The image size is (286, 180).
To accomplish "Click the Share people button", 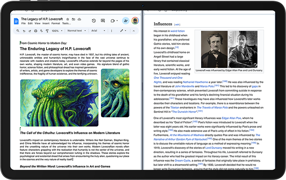I will pyautogui.click(x=126, y=21).
